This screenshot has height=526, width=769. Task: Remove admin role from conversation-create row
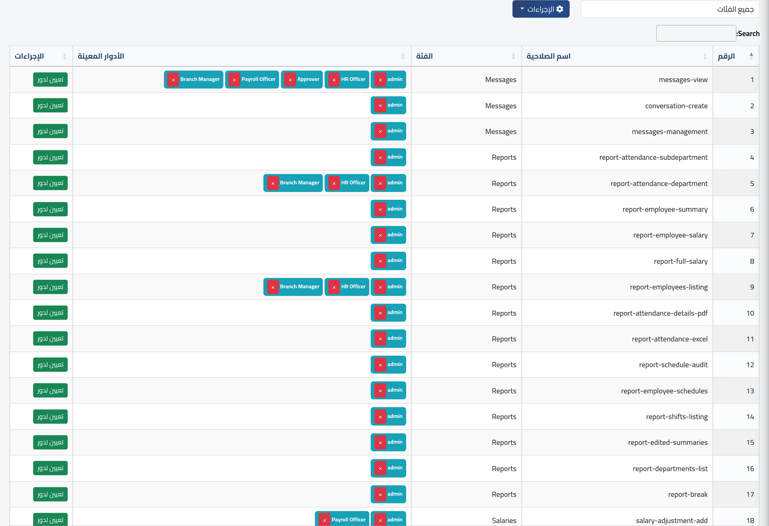click(x=380, y=106)
